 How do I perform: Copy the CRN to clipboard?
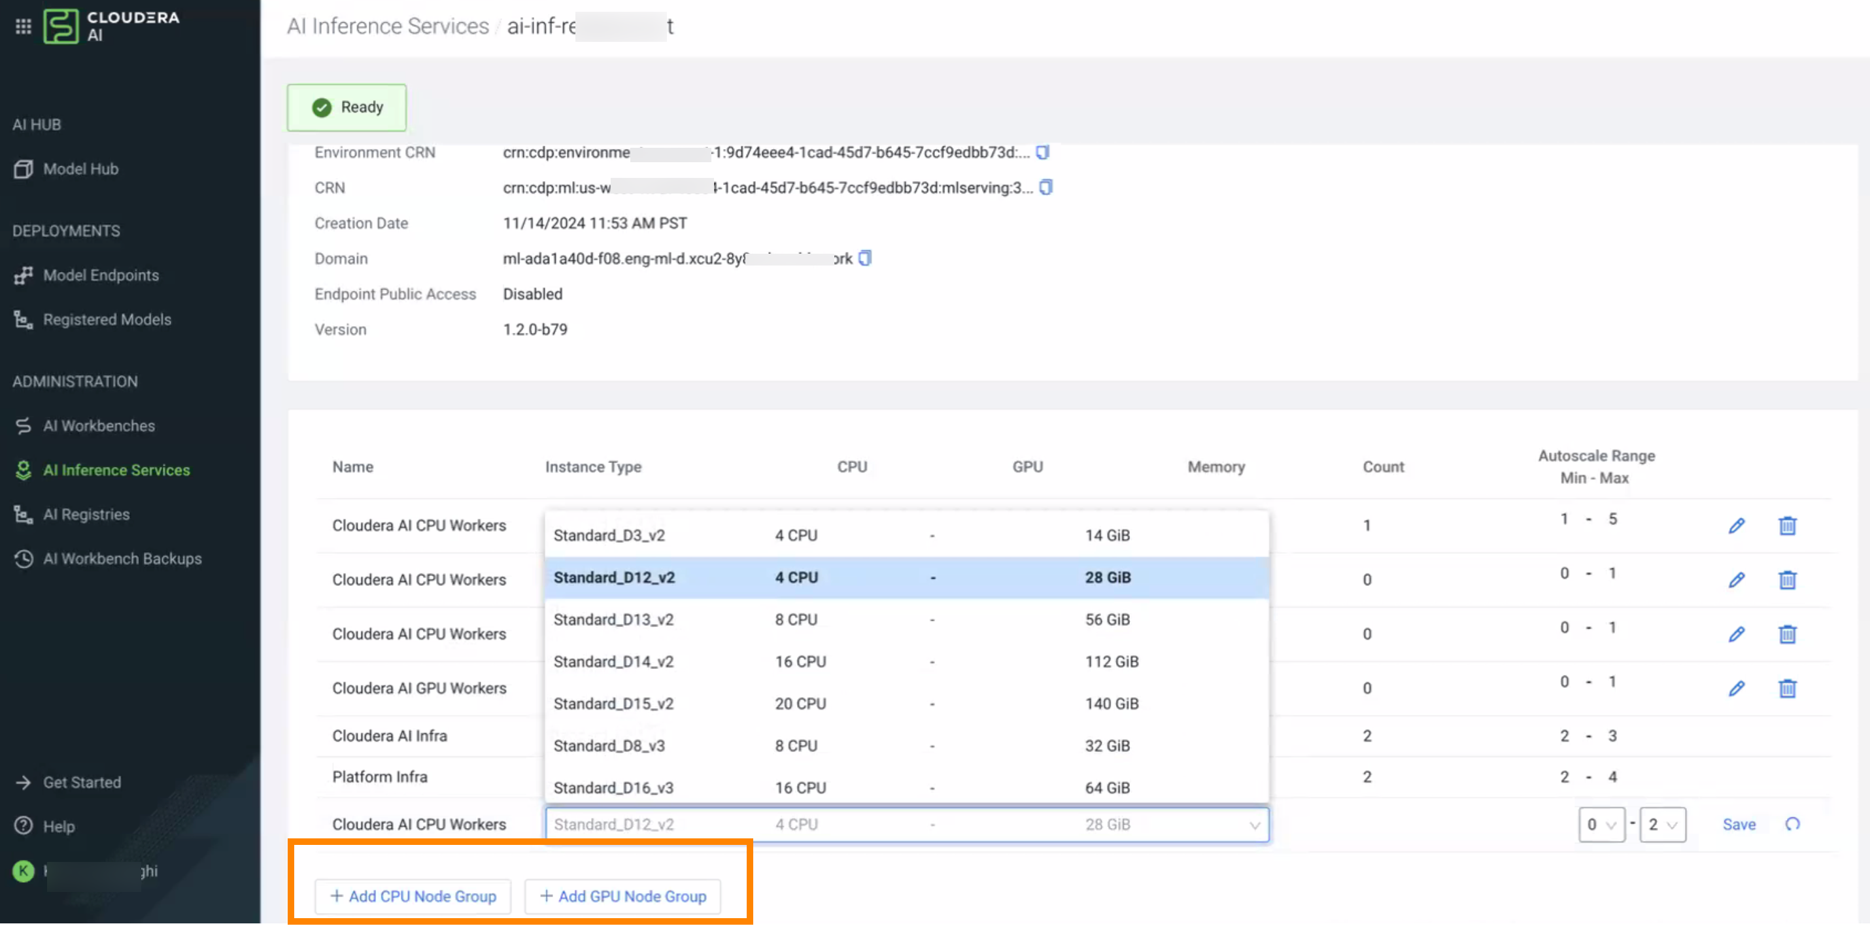coord(1045,188)
